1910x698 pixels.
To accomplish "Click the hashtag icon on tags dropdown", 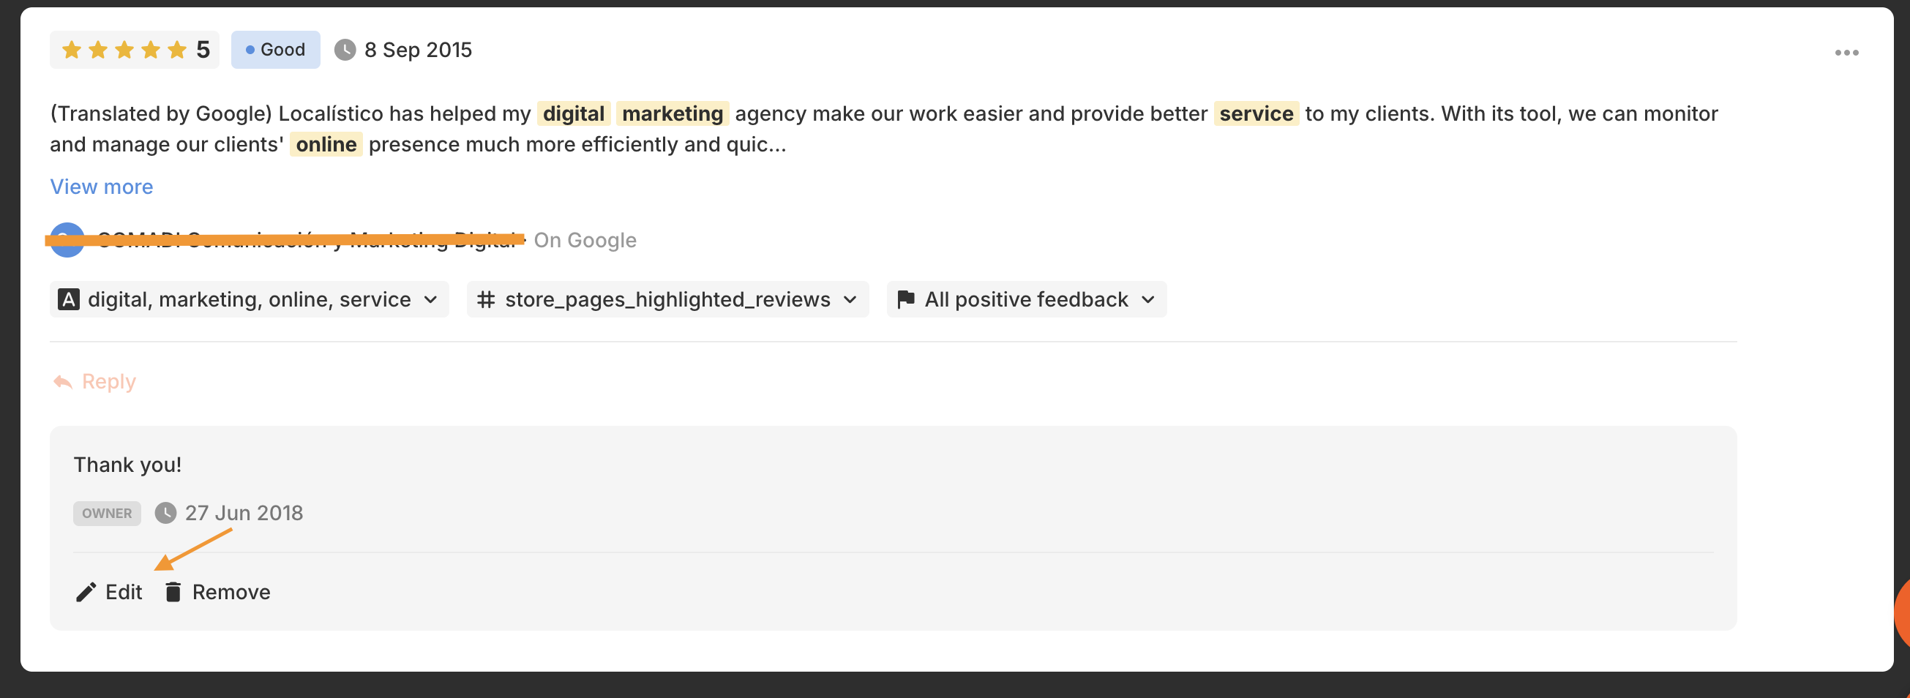I will tap(486, 299).
